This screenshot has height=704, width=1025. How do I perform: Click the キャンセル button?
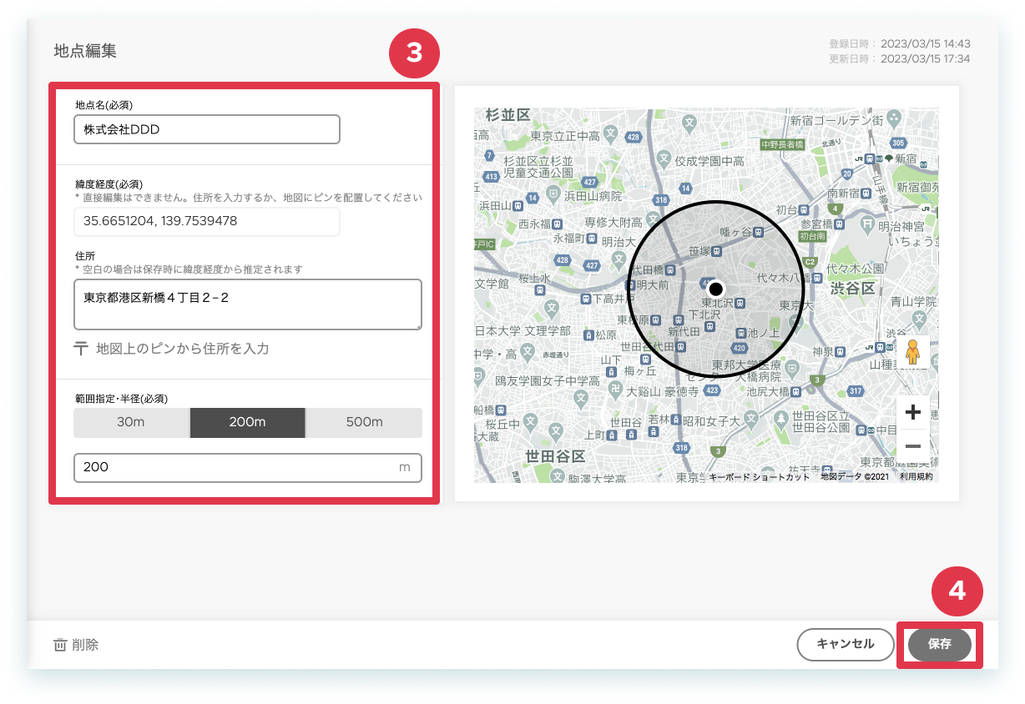click(x=846, y=644)
